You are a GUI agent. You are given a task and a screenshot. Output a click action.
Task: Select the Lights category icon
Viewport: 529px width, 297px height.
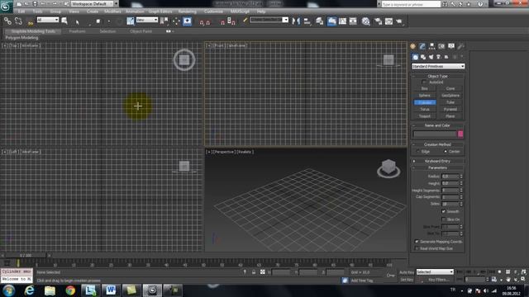click(431, 57)
